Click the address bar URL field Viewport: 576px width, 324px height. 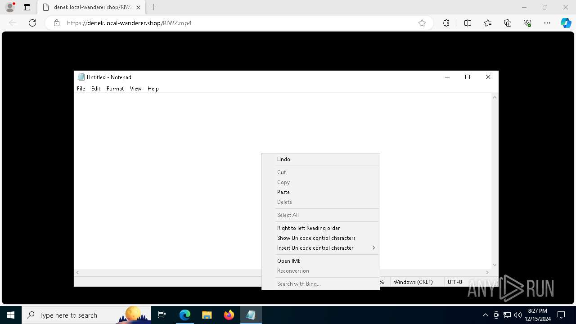[238, 23]
